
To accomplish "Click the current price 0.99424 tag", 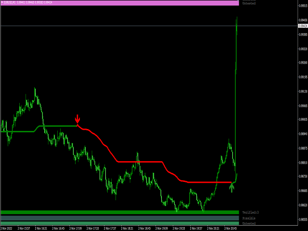I will tap(303, 26).
